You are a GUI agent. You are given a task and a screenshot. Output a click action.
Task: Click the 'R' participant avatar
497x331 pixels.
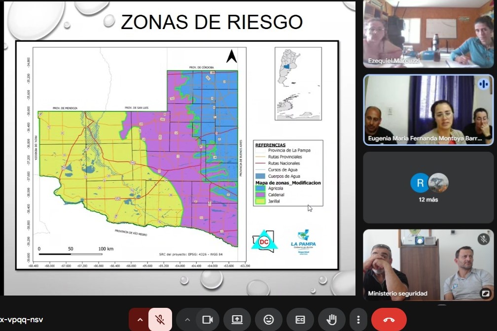click(x=420, y=183)
